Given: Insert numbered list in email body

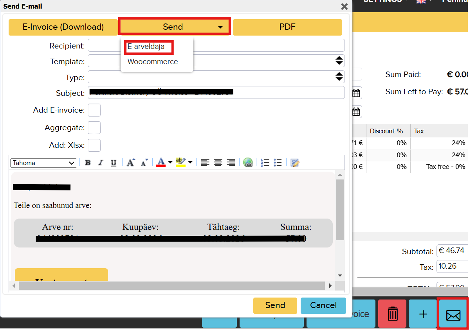Looking at the screenshot, I should (265, 163).
